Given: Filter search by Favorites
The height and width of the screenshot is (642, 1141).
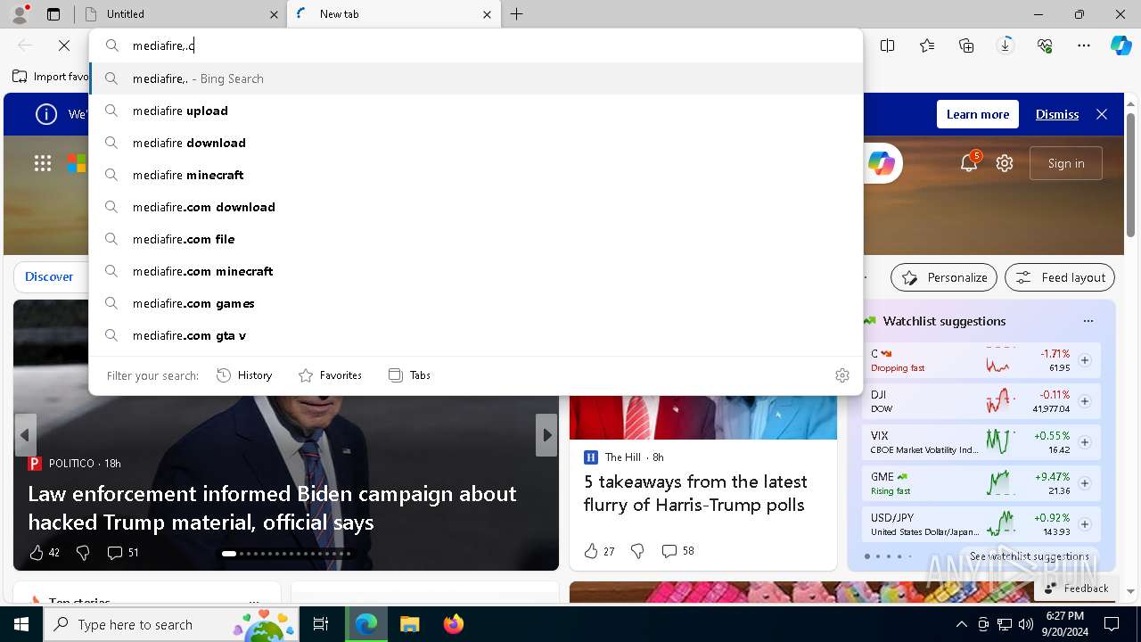Looking at the screenshot, I should pos(330,375).
